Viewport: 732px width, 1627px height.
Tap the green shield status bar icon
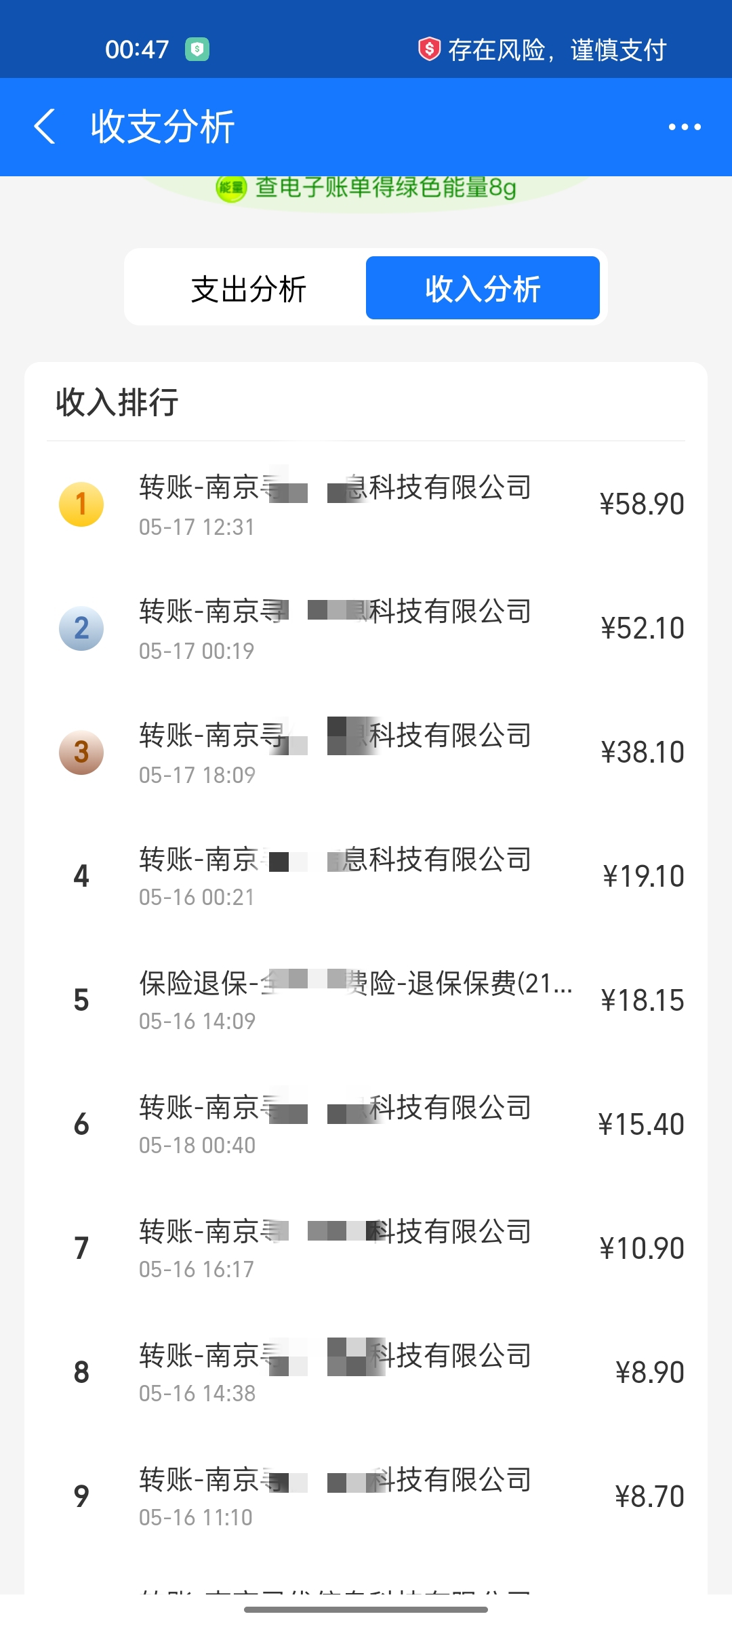tap(197, 49)
